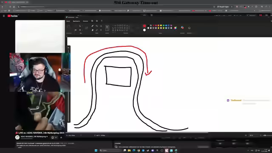The width and height of the screenshot is (272, 153).
Task: Open the Edit colors wheel
Action: [176, 28]
